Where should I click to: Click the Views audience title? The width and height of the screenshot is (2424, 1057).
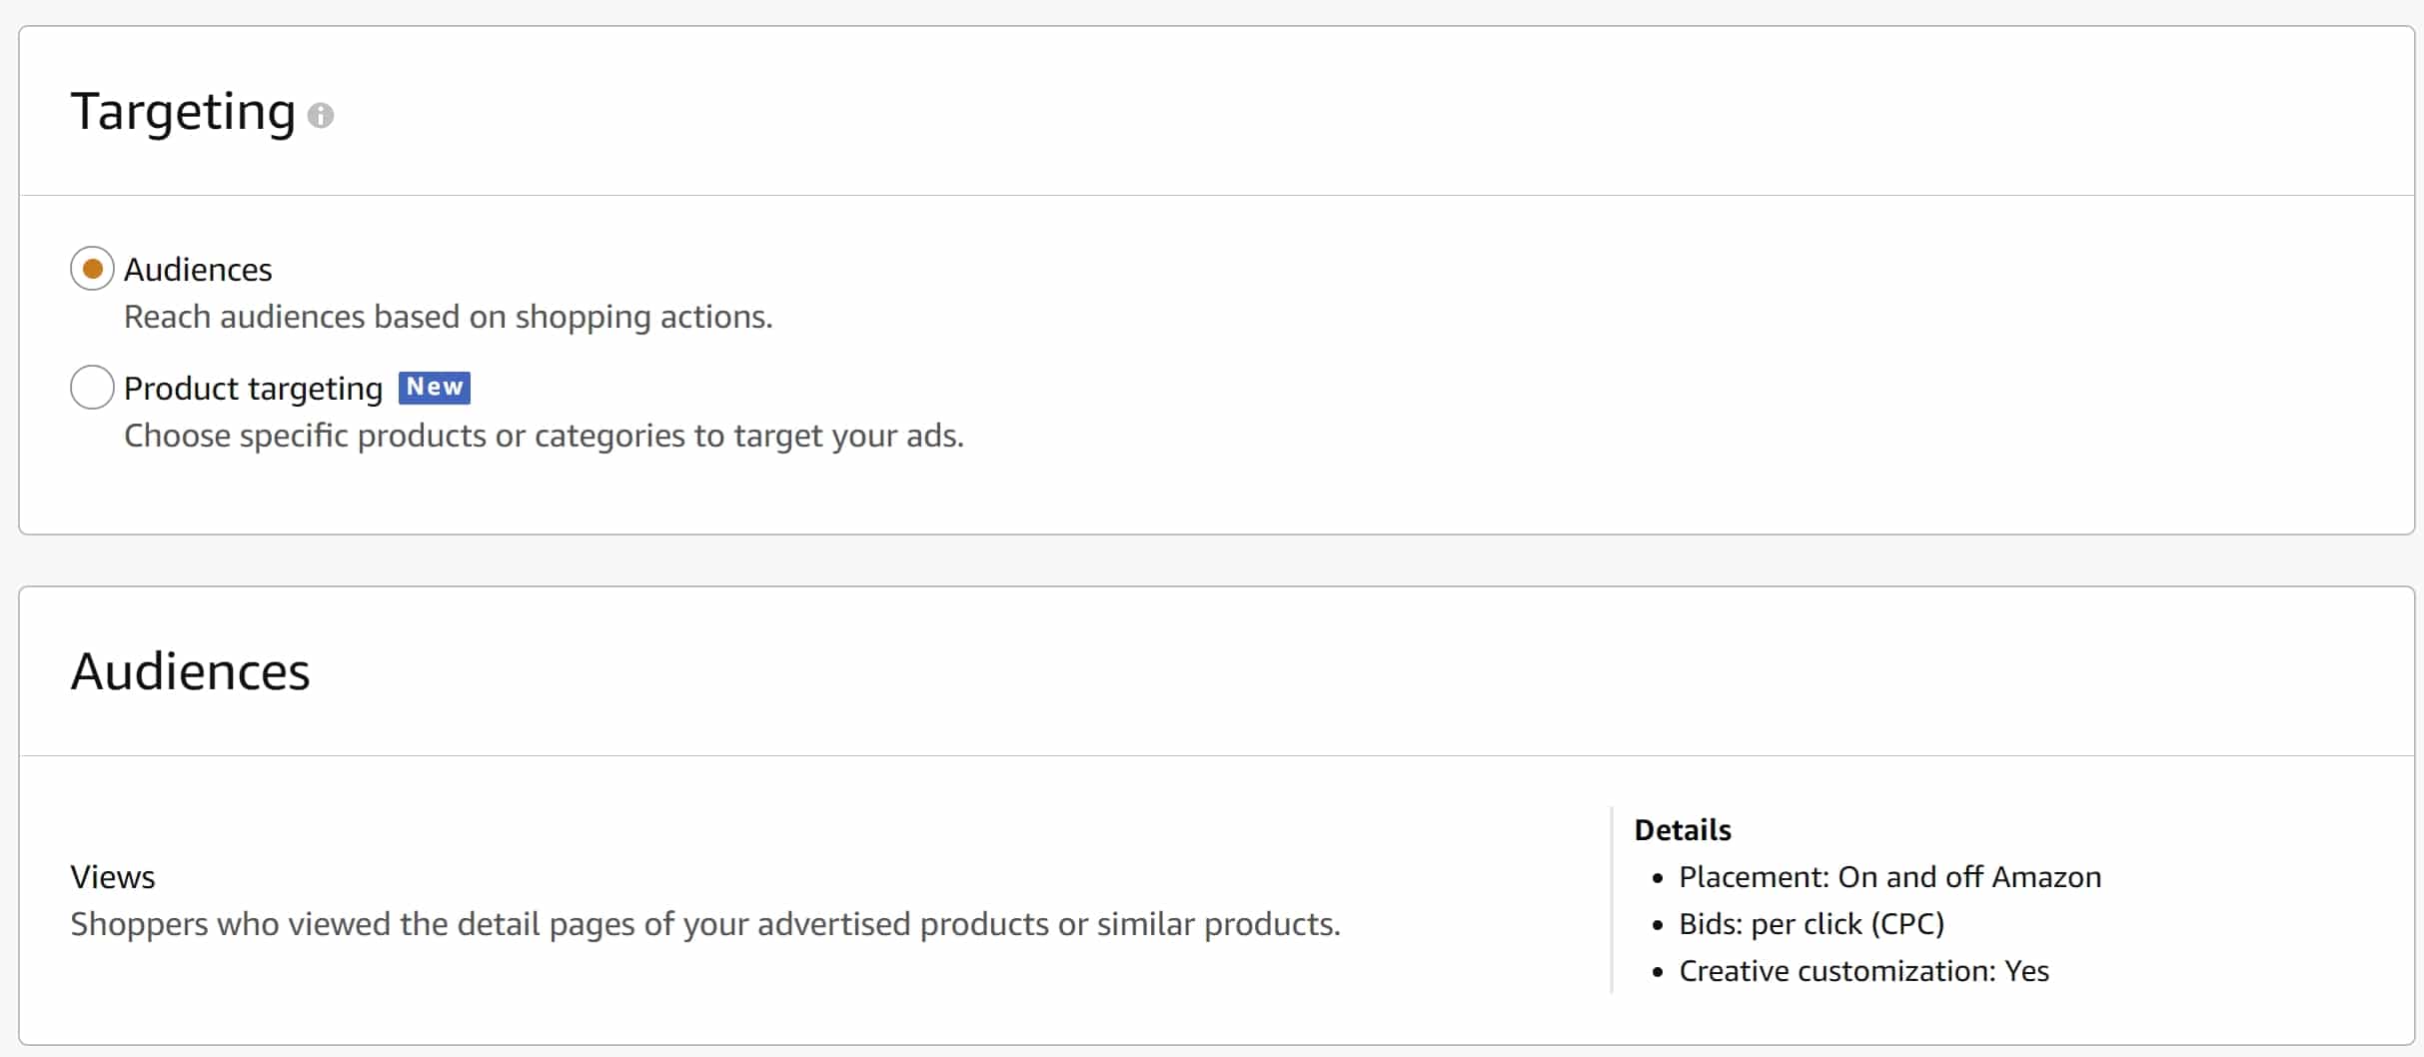113,877
